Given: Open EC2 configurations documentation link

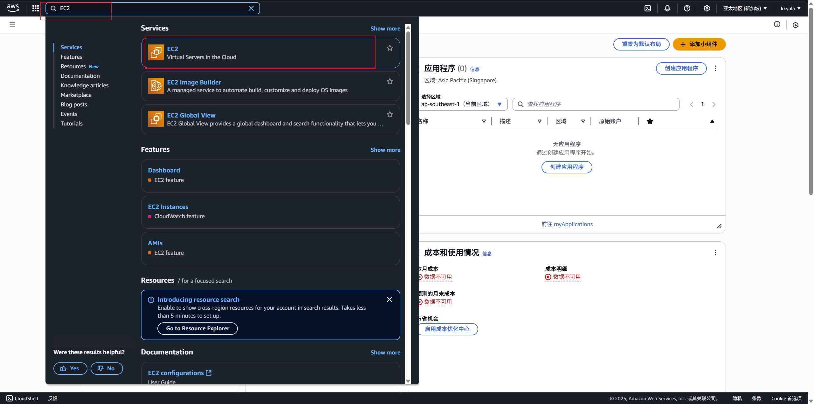Looking at the screenshot, I should pyautogui.click(x=180, y=373).
